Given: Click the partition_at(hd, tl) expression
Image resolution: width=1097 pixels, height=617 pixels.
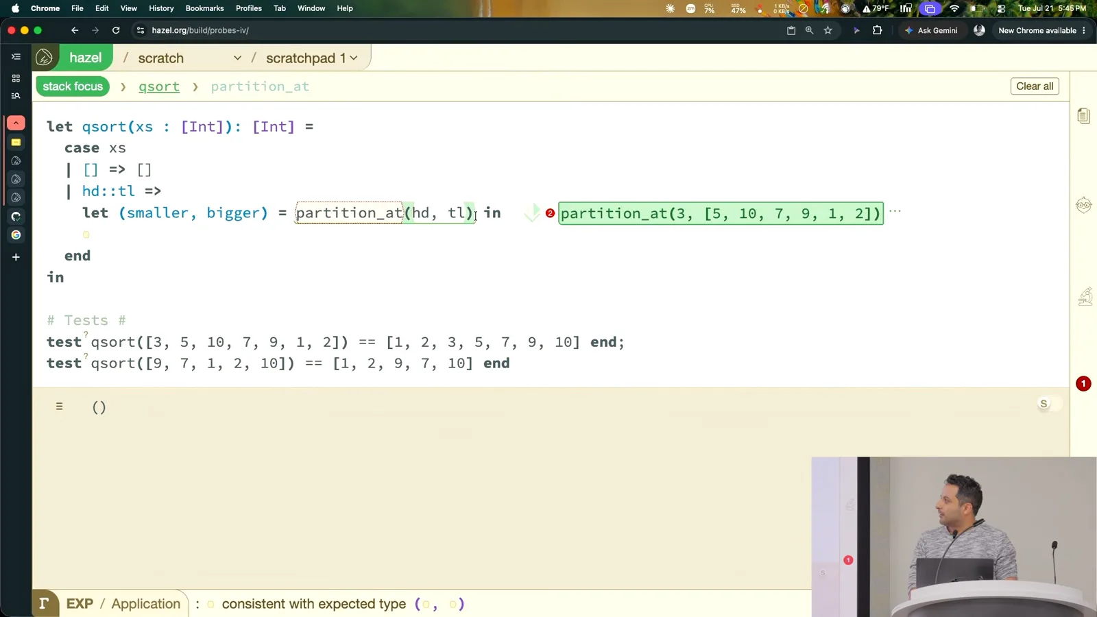Looking at the screenshot, I should (385, 213).
